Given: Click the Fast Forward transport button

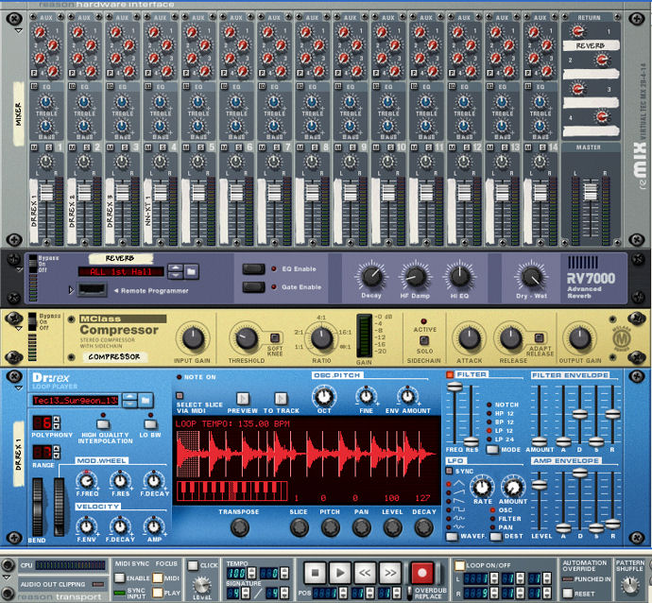Looking at the screenshot, I should pyautogui.click(x=390, y=573).
